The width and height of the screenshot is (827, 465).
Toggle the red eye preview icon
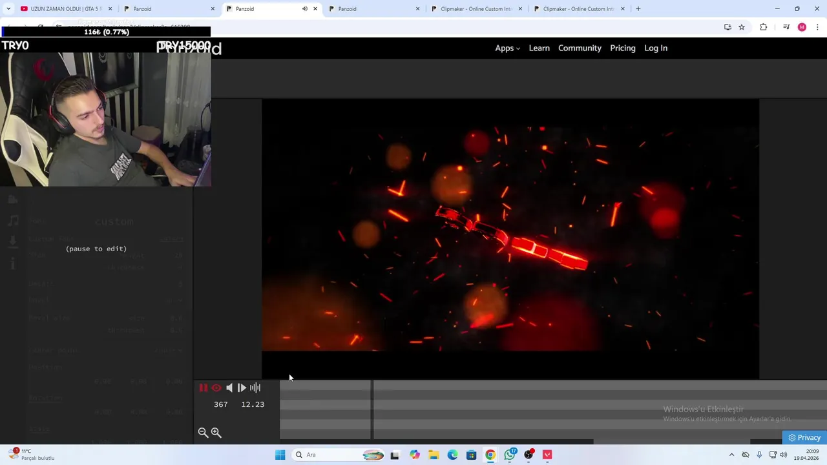[x=216, y=387]
